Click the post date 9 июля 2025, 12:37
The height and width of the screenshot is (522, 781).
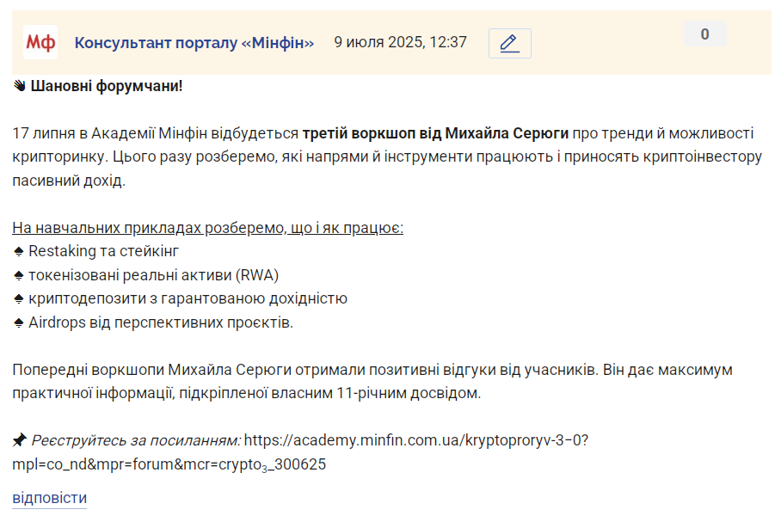[401, 42]
